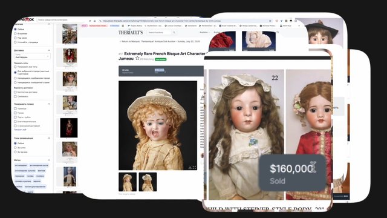Reload the page with the browser refresh icon
Viewport: 387px width, 218px height.
(90, 21)
